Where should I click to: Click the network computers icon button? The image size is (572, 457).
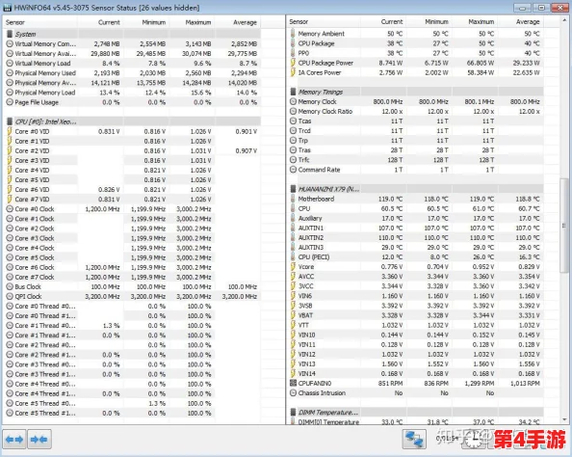414,439
